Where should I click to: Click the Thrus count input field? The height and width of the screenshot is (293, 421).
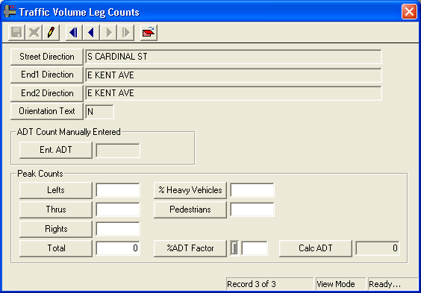(x=118, y=209)
